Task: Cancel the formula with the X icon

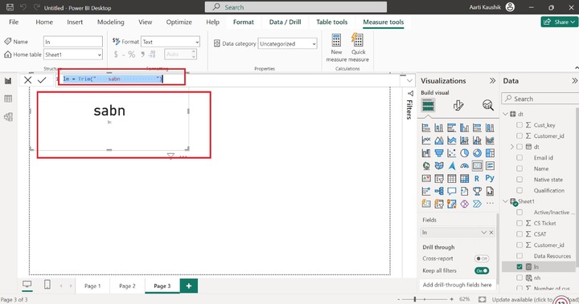Action: pos(27,80)
